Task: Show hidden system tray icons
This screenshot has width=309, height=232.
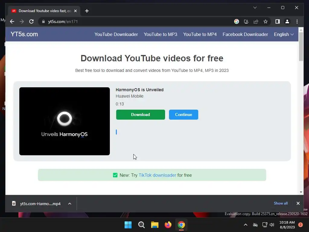Action: click(x=246, y=225)
